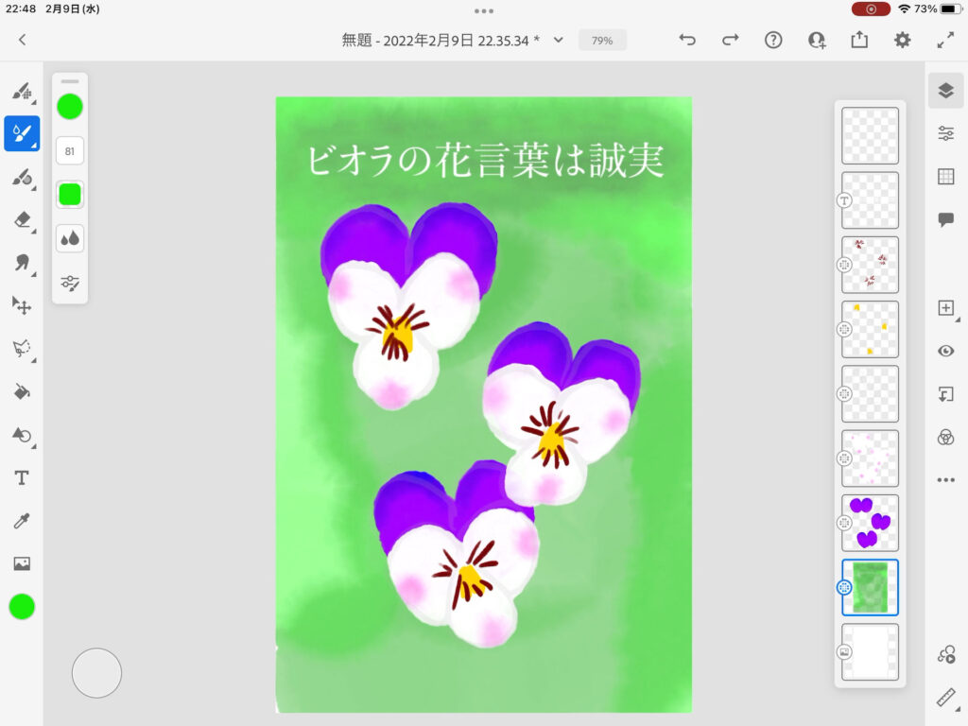Toggle the layers panel icon
Viewport: 968px width, 726px height.
945,90
